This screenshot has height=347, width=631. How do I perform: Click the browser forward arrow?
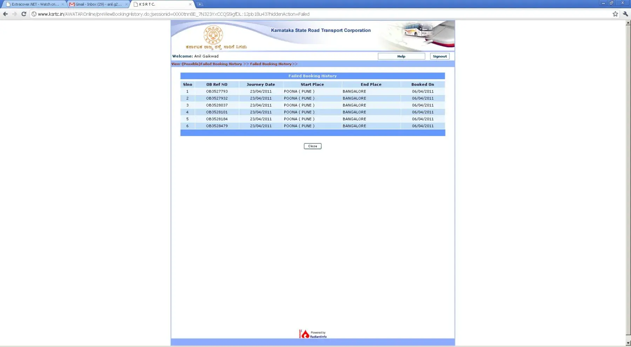[14, 14]
